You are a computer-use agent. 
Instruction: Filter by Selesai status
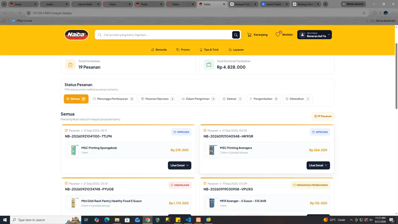[233, 99]
